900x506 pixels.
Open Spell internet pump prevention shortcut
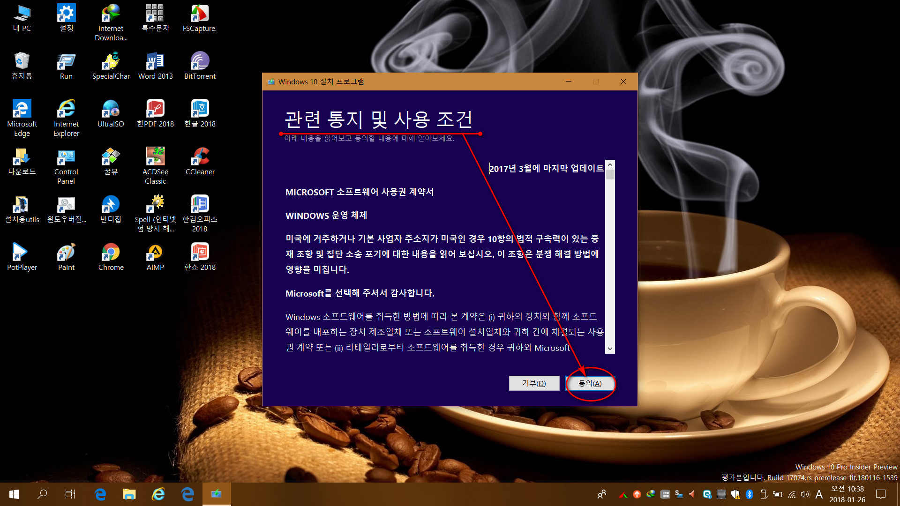(x=156, y=214)
